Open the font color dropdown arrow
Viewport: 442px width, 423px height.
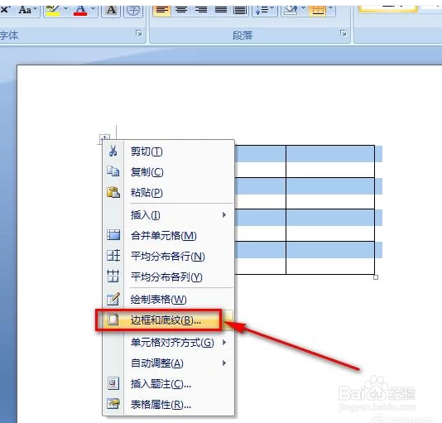click(x=93, y=9)
